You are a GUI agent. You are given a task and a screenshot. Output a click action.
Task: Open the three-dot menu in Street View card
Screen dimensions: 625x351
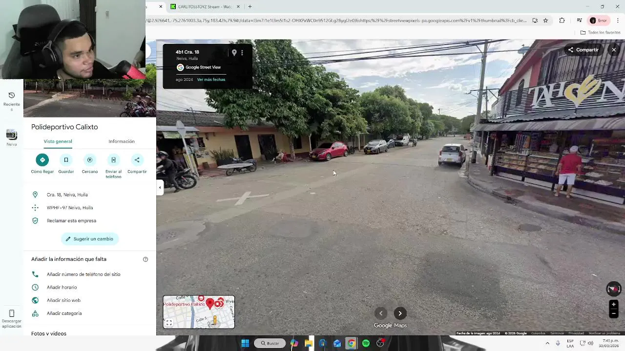coord(242,53)
